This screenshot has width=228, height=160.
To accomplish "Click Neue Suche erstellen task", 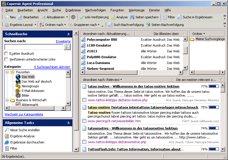I will pos(25,130).
